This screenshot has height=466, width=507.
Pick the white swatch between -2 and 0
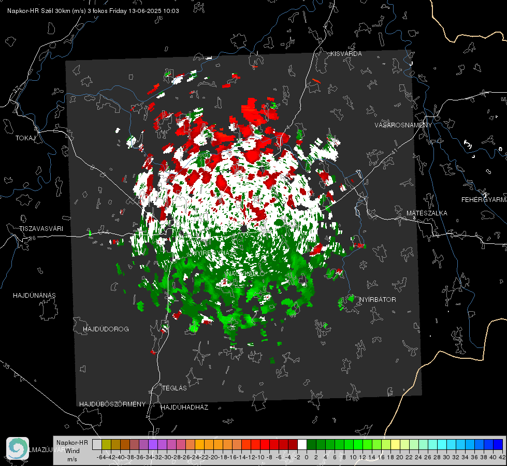click(302, 444)
